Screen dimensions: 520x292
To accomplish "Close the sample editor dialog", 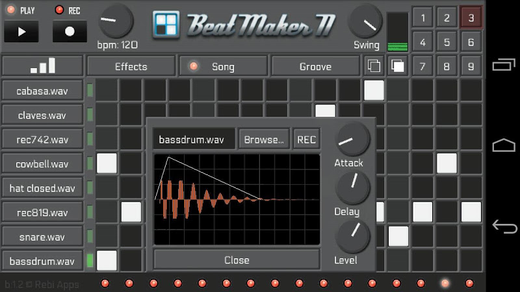I will 237,260.
